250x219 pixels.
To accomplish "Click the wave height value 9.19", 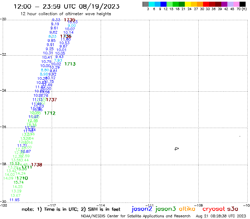I will point(55,24).
